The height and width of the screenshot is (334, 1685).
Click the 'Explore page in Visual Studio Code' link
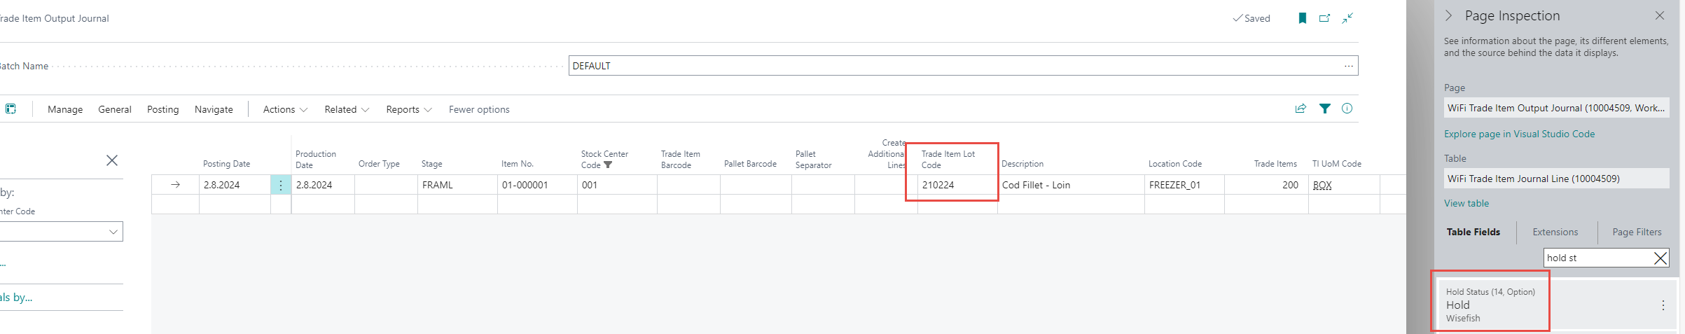(x=1519, y=134)
